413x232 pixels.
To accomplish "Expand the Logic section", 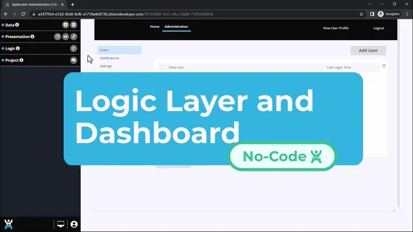I will [3, 48].
